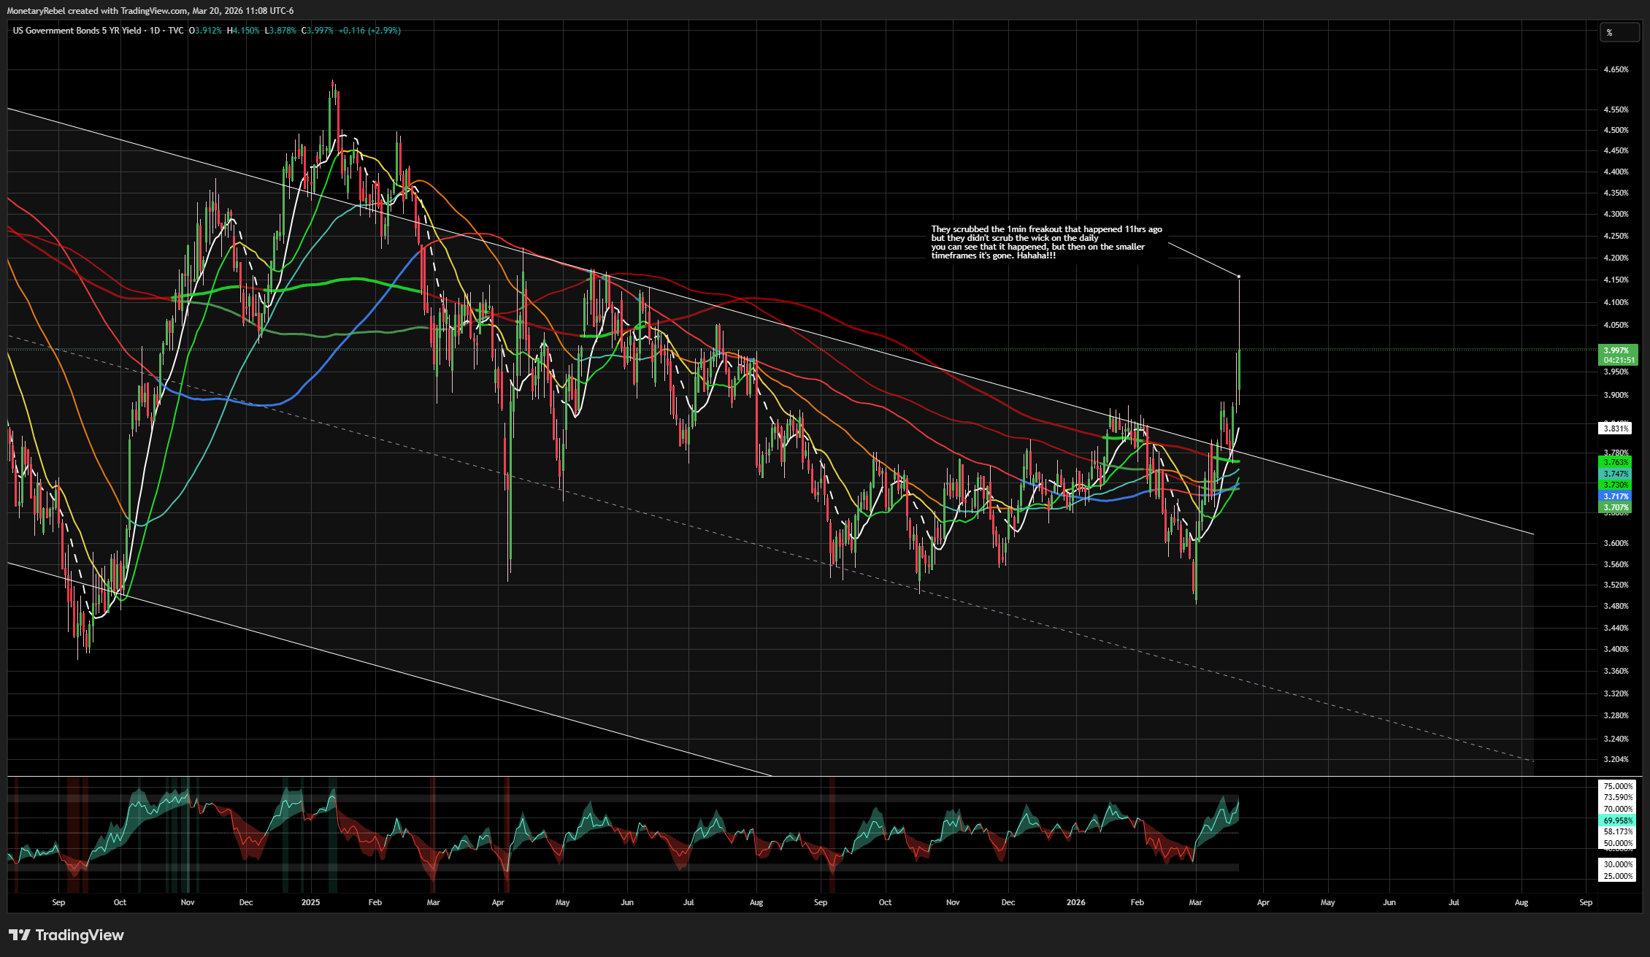The height and width of the screenshot is (957, 1650).
Task: Click the current price label 3.997%
Action: tap(1616, 350)
